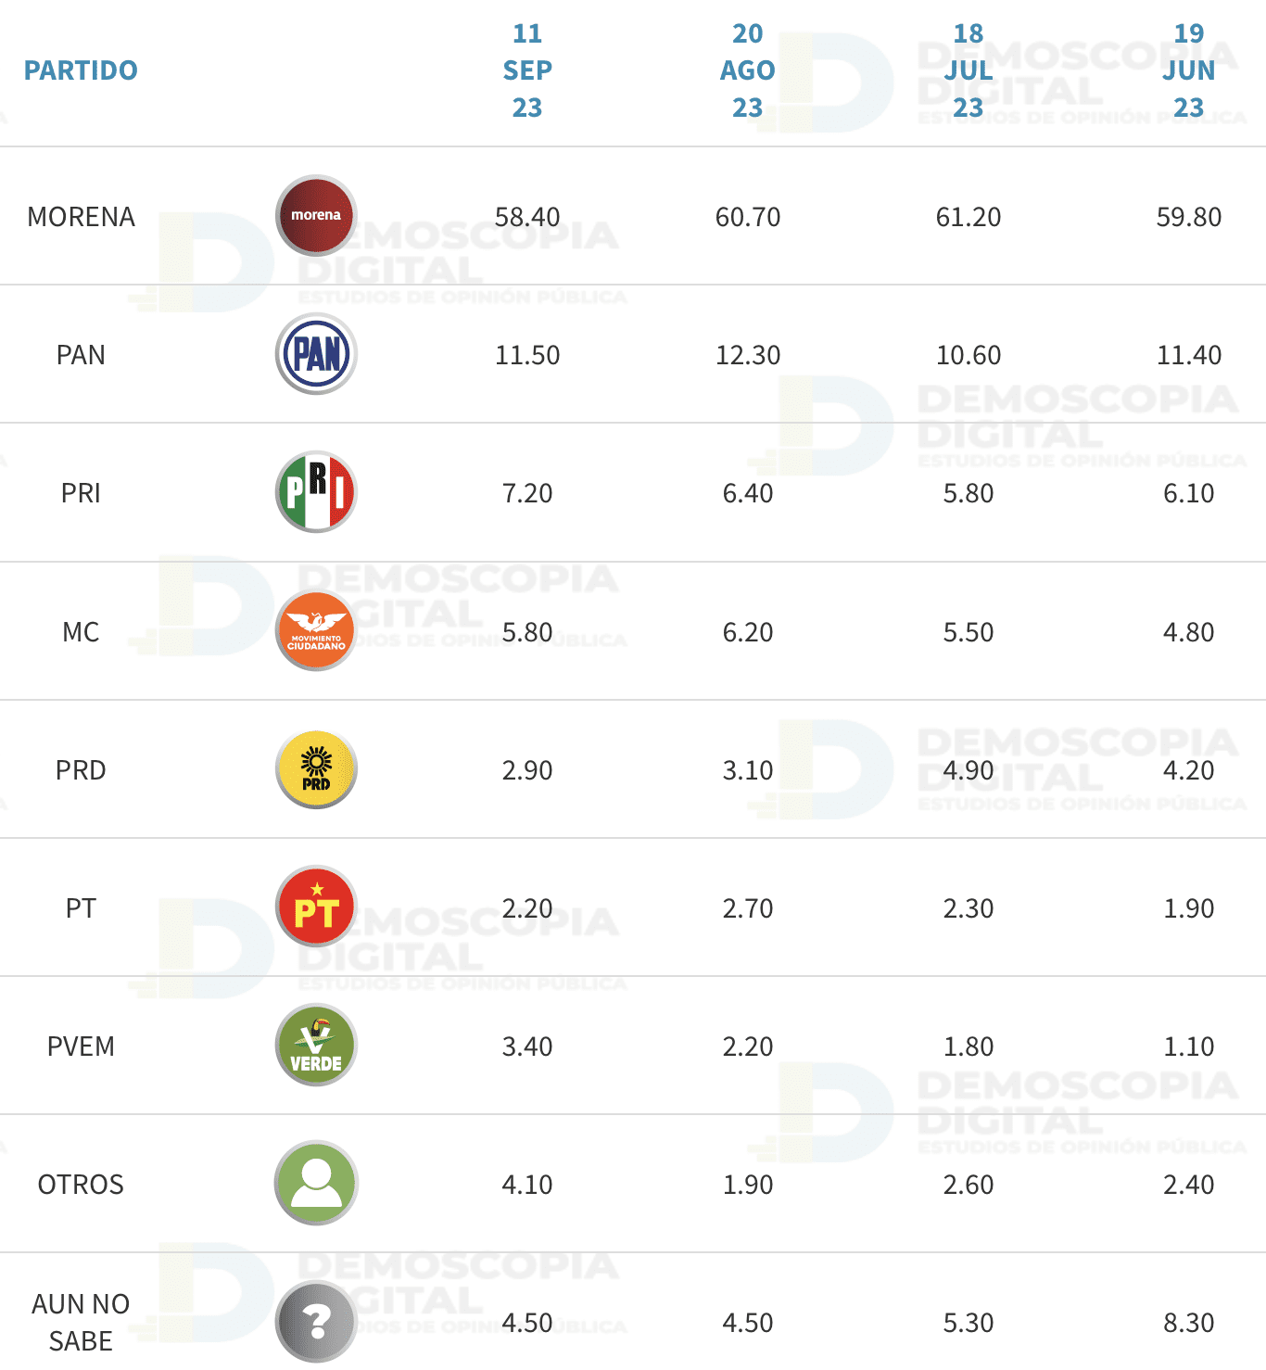Viewport: 1266px width, 1370px height.
Task: Click the red PT star logo
Action: [316, 907]
